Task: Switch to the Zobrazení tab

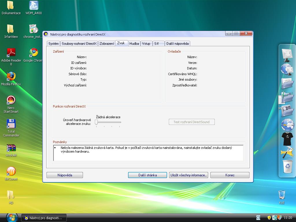Action: point(106,44)
